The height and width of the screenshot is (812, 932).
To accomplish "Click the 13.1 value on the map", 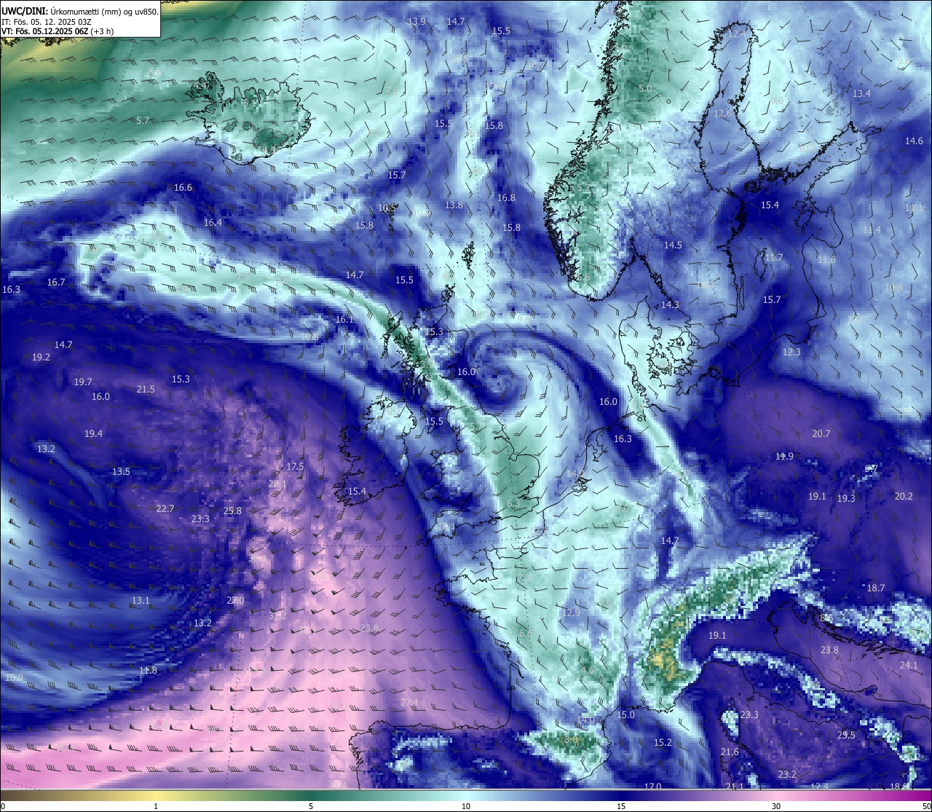I will (x=141, y=601).
